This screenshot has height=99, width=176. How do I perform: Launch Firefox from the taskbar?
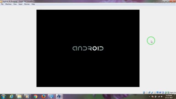point(43,97)
